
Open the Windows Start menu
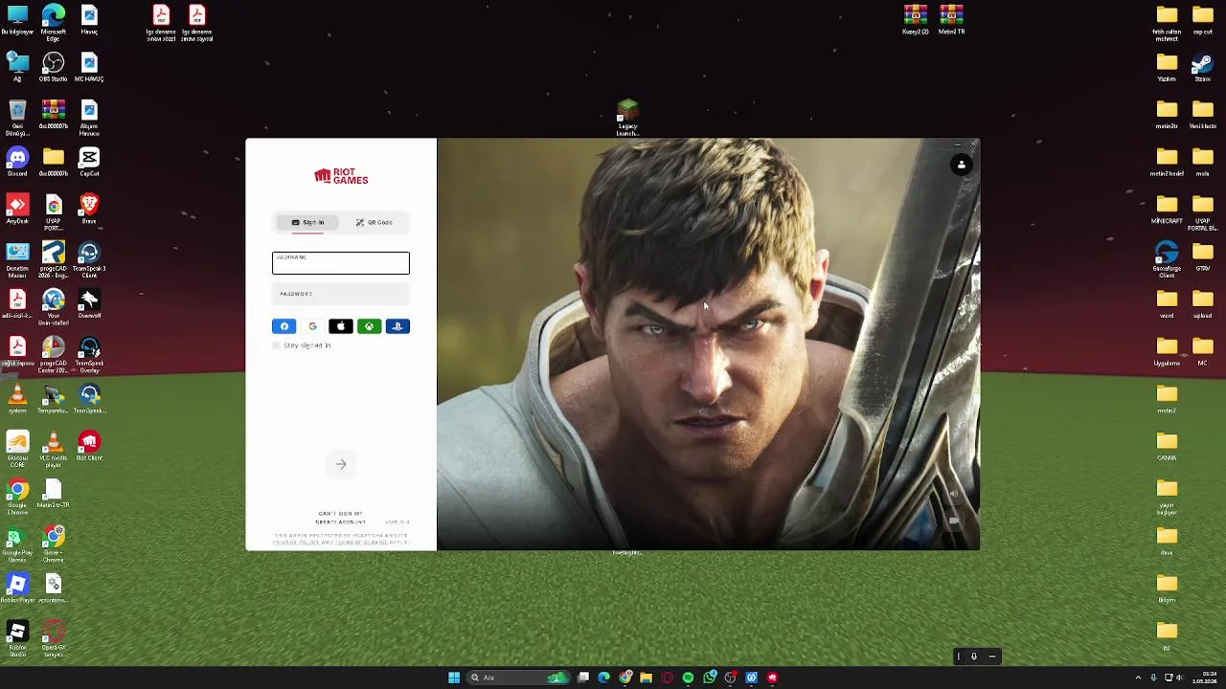454,678
